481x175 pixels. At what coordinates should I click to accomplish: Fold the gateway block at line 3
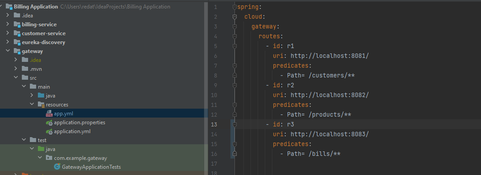coord(234,27)
